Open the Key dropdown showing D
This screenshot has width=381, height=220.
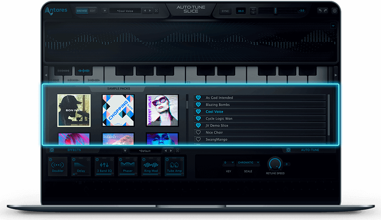(229, 163)
